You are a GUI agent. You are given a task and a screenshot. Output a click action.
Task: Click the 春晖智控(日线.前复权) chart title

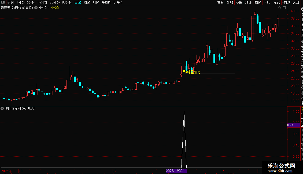coord(17,8)
